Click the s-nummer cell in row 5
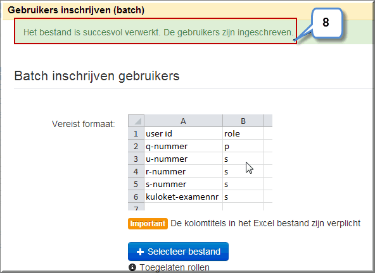Image resolution: width=375 pixels, height=273 pixels. click(x=183, y=185)
